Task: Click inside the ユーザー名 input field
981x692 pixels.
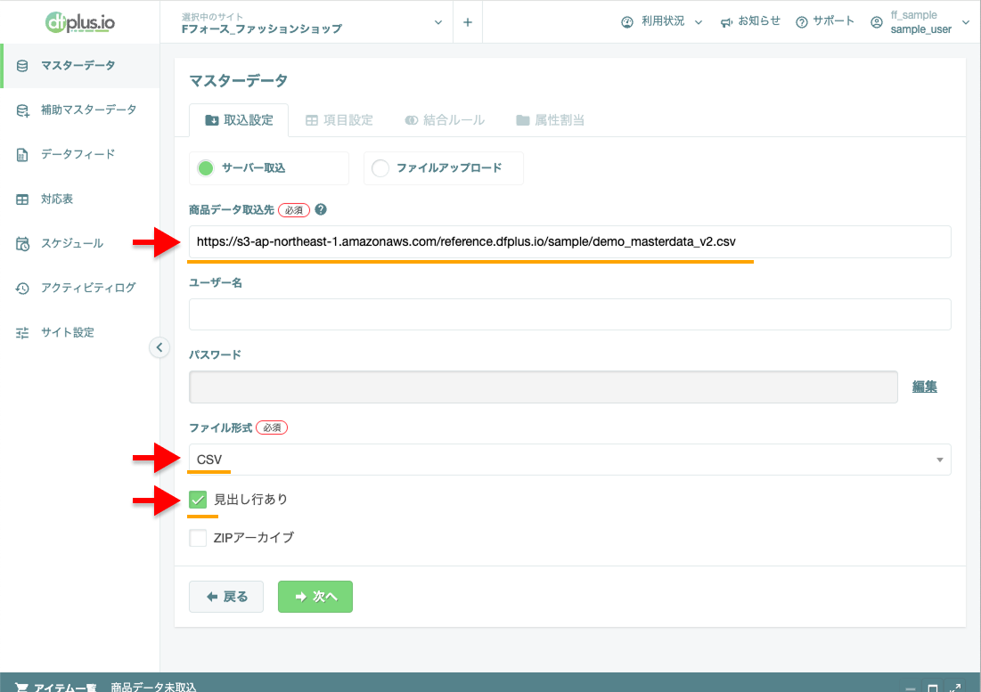Action: pyautogui.click(x=569, y=313)
